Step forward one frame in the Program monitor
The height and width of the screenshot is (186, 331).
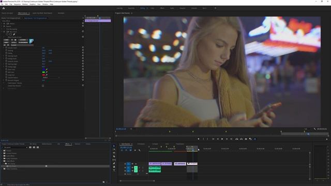[227, 139]
